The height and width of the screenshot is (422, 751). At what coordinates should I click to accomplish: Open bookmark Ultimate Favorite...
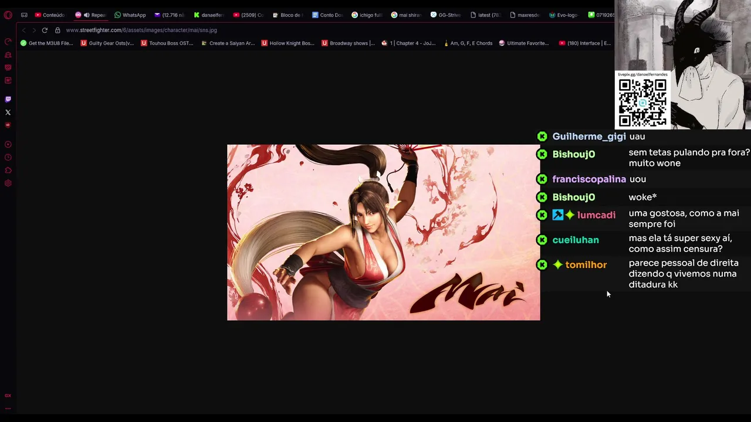coord(524,43)
